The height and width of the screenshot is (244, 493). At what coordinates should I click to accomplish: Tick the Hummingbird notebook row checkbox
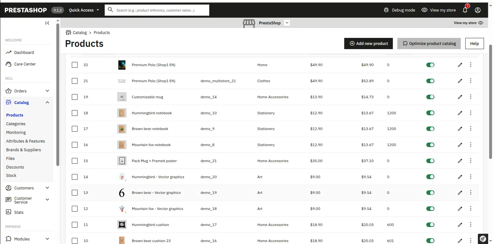(75, 113)
